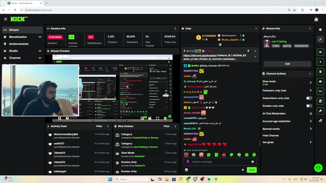Open the shop icon below chat input
Viewport: 326px width, 183px height.
pyautogui.click(x=186, y=170)
